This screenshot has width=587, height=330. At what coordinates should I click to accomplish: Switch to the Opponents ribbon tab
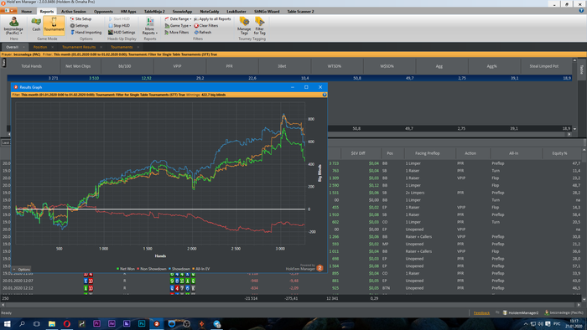coord(103,12)
